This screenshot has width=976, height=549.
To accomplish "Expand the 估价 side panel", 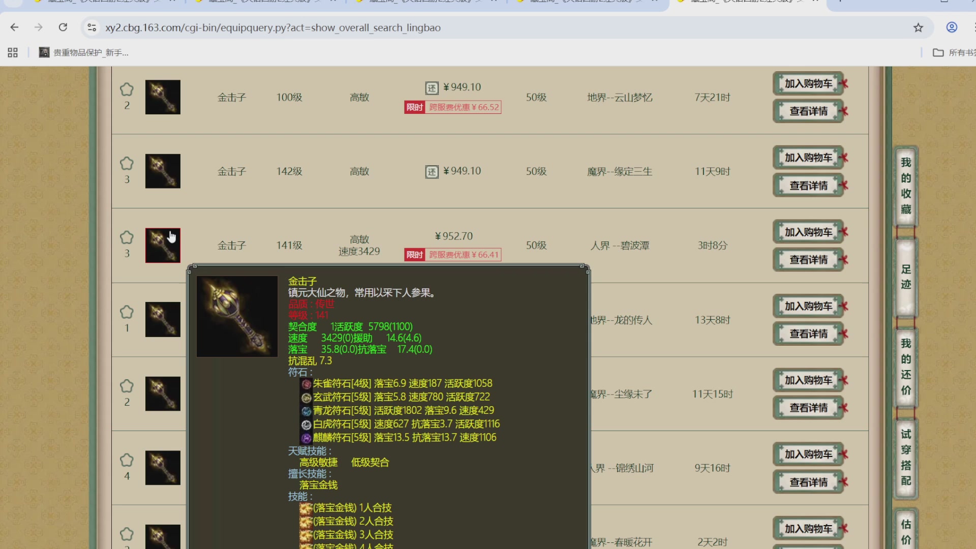I will tap(905, 530).
